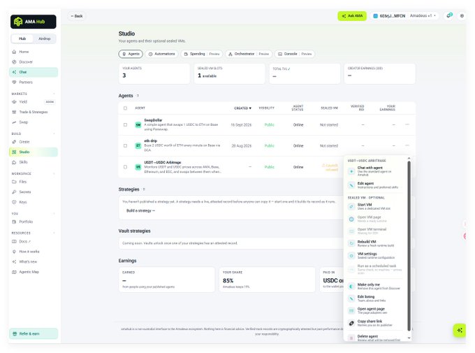Select the Orchestrator preview tab

pos(249,54)
